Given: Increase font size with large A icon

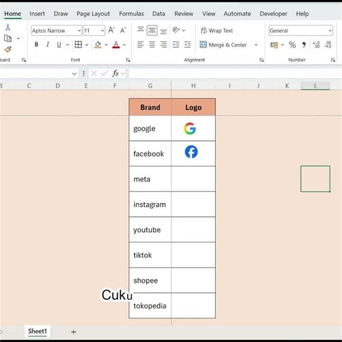Looking at the screenshot, I should (111, 30).
